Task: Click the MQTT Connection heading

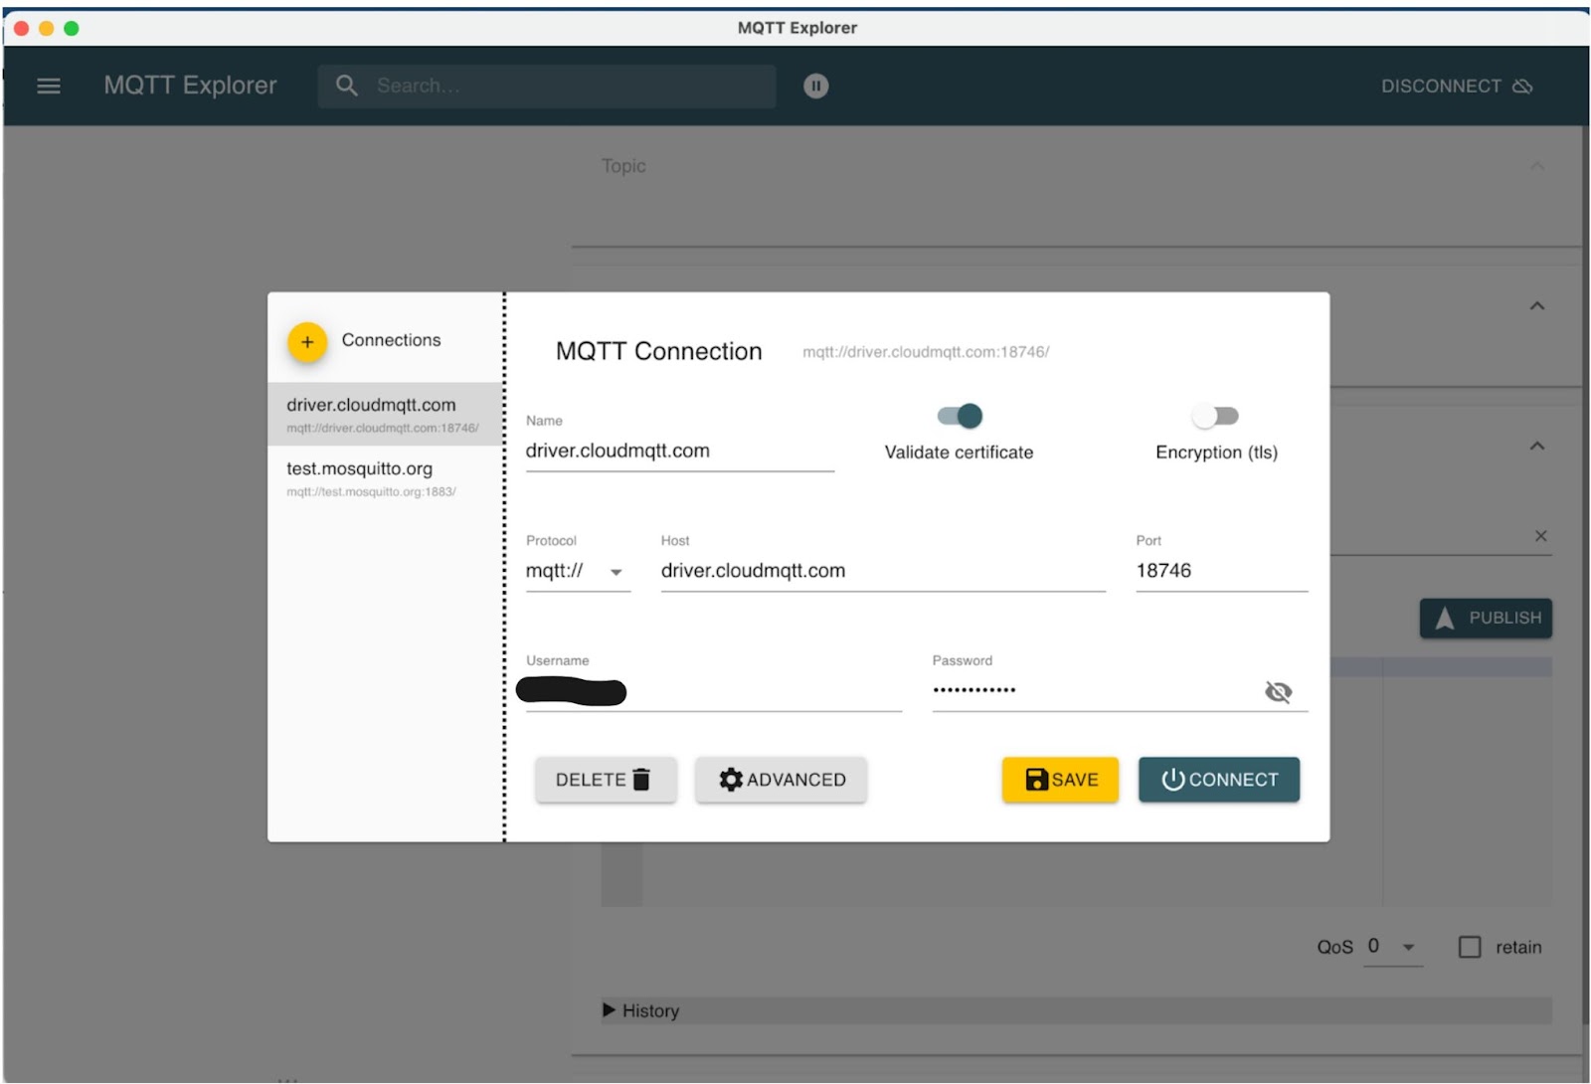Action: pyautogui.click(x=658, y=352)
